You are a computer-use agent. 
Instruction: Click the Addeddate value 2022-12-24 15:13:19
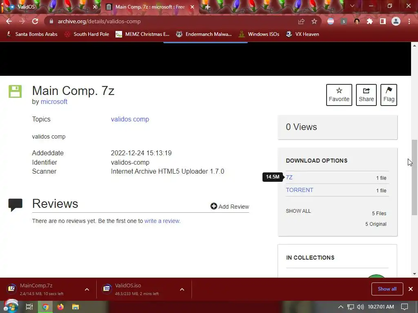pos(141,153)
